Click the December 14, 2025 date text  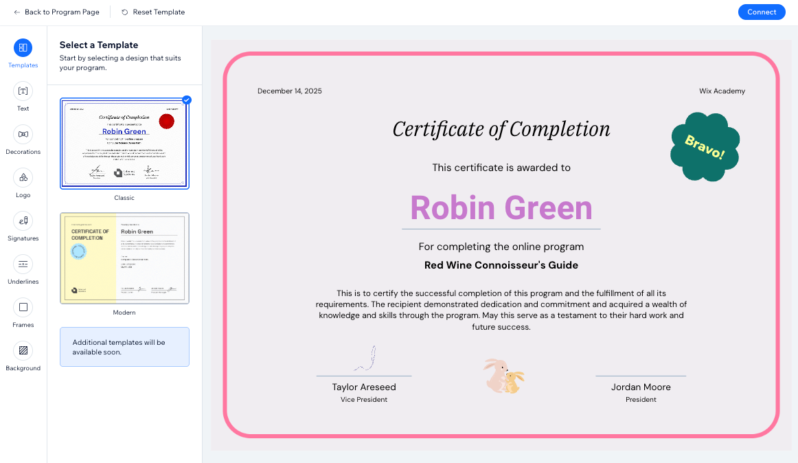tap(289, 90)
